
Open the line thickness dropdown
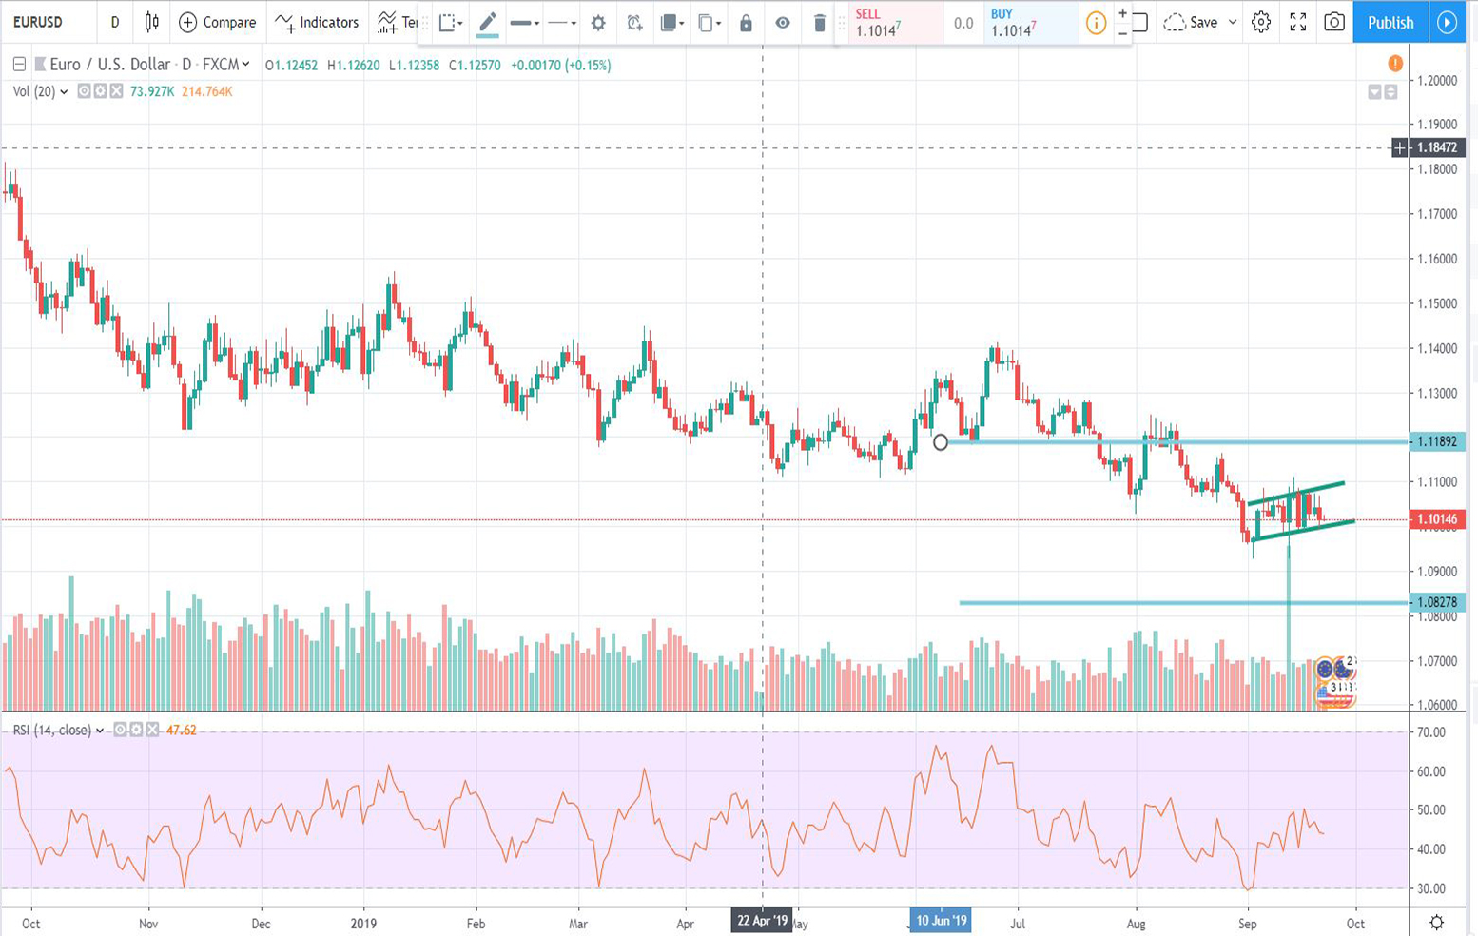point(524,23)
